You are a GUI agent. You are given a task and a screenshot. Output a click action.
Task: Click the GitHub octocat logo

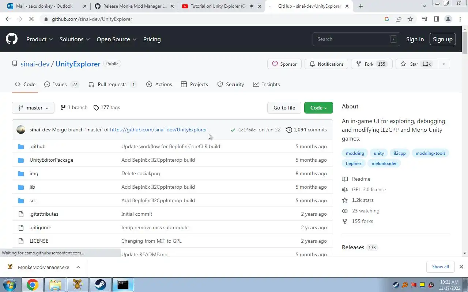(11, 39)
